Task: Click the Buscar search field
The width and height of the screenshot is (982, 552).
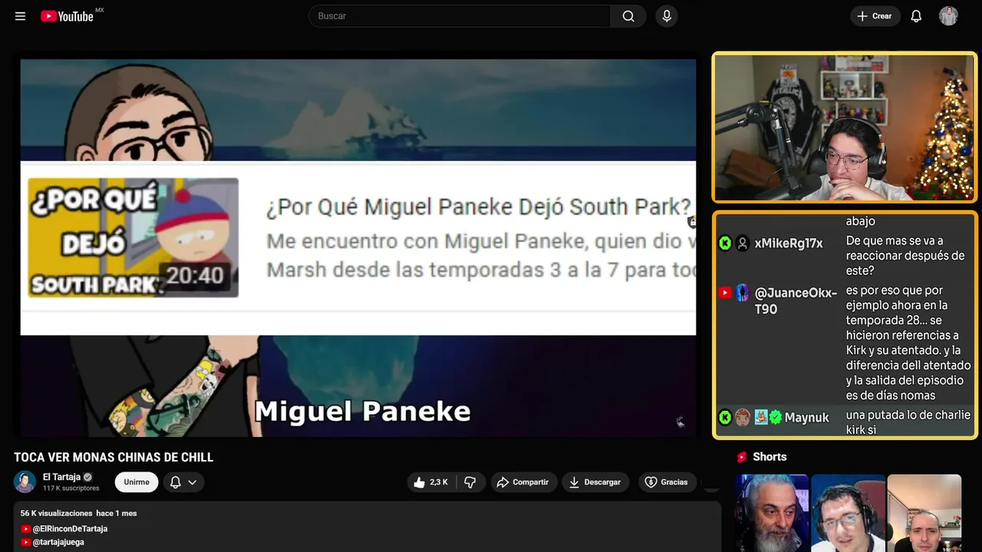Action: click(460, 16)
